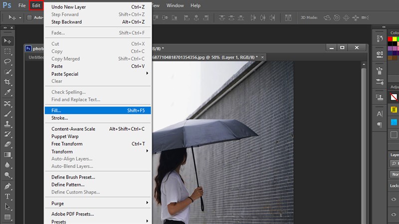The image size is (399, 224).
Task: Open the Edit menu
Action: click(x=36, y=5)
